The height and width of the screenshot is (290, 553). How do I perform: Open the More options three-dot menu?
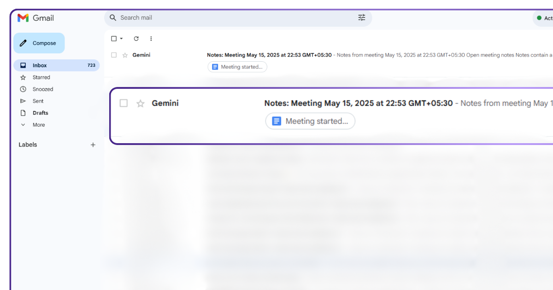click(151, 39)
